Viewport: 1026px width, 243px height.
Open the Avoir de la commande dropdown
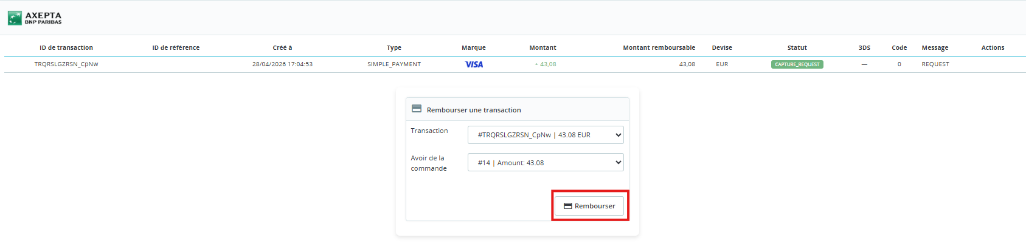coord(546,162)
